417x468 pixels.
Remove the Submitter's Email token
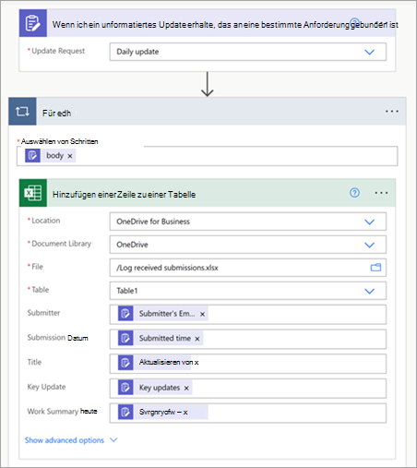(x=202, y=314)
